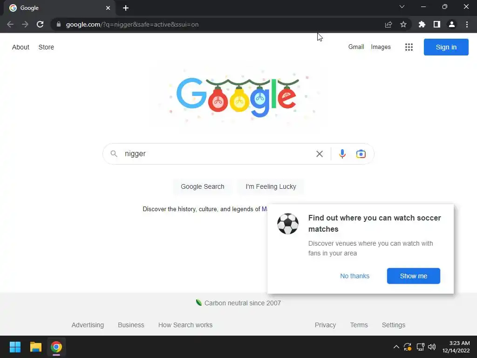Reload the current page

(x=40, y=24)
